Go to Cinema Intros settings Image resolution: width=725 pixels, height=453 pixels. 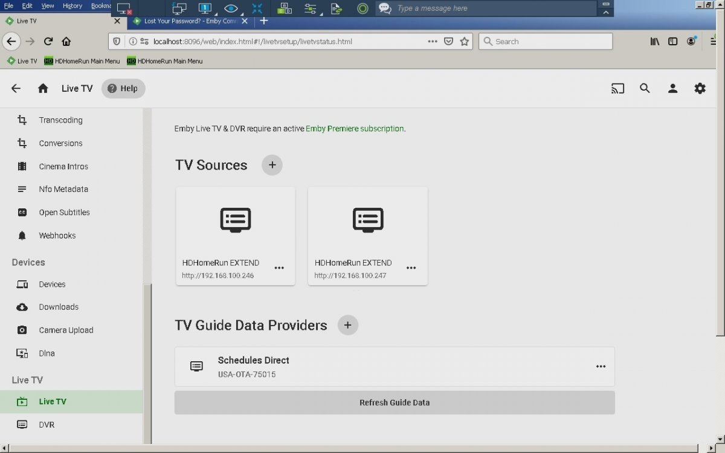click(71, 166)
